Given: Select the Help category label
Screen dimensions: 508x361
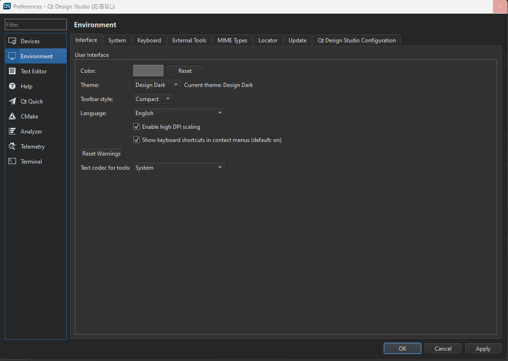Looking at the screenshot, I should click(x=26, y=86).
